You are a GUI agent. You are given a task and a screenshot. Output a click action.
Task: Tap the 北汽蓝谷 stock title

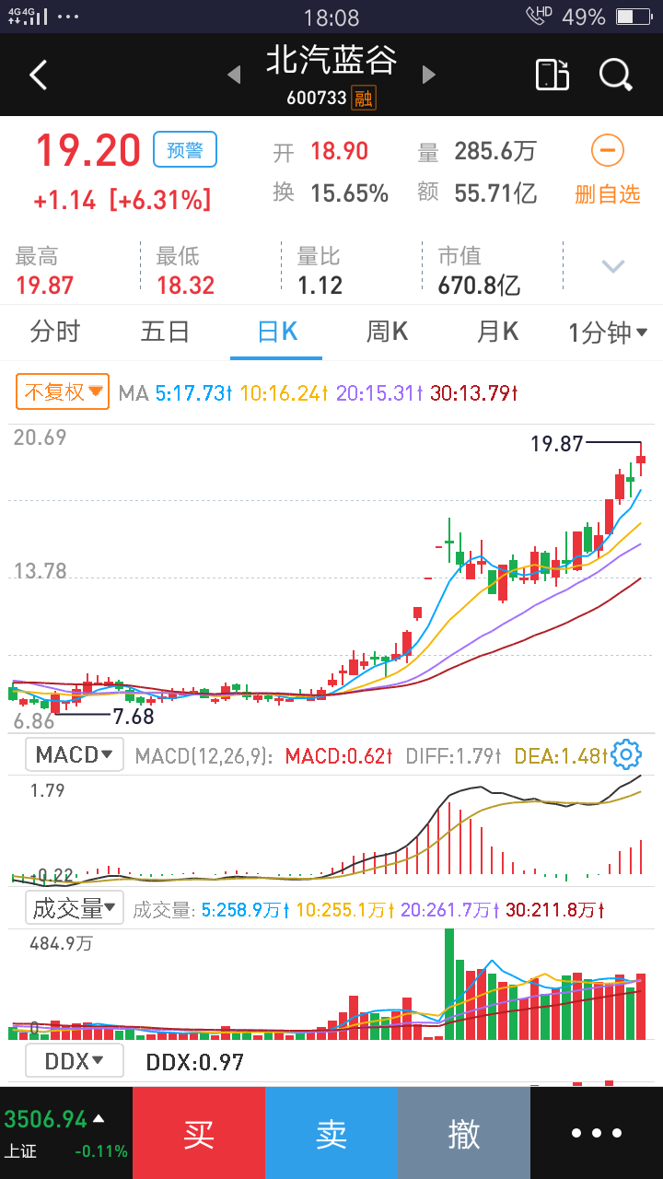point(331,61)
